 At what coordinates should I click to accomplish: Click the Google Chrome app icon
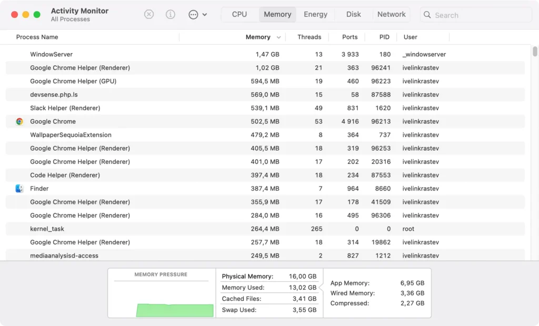(x=19, y=121)
